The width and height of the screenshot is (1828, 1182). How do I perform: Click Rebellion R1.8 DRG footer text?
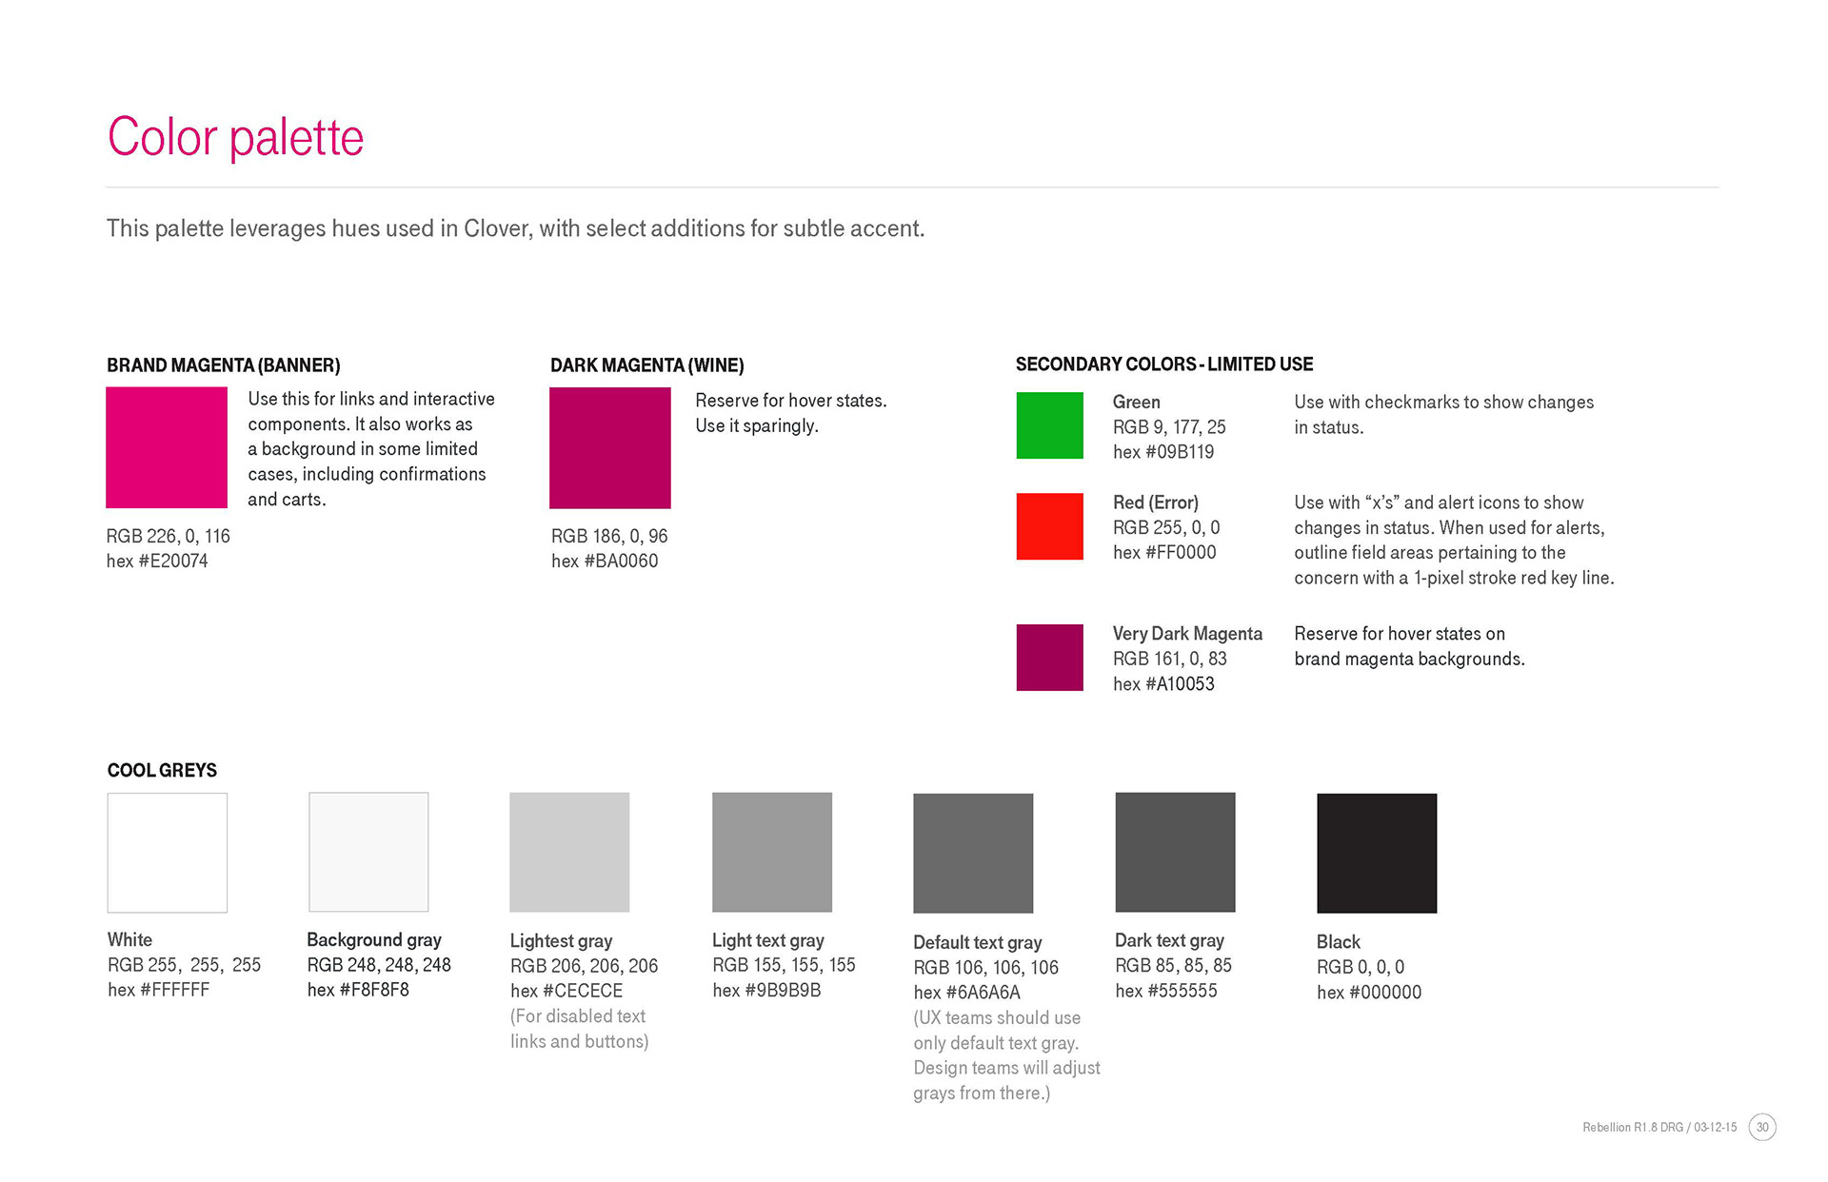[x=1659, y=1128]
